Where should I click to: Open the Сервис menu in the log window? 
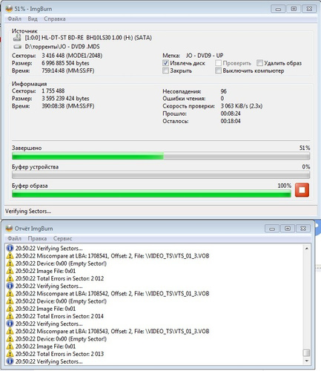coord(62,238)
